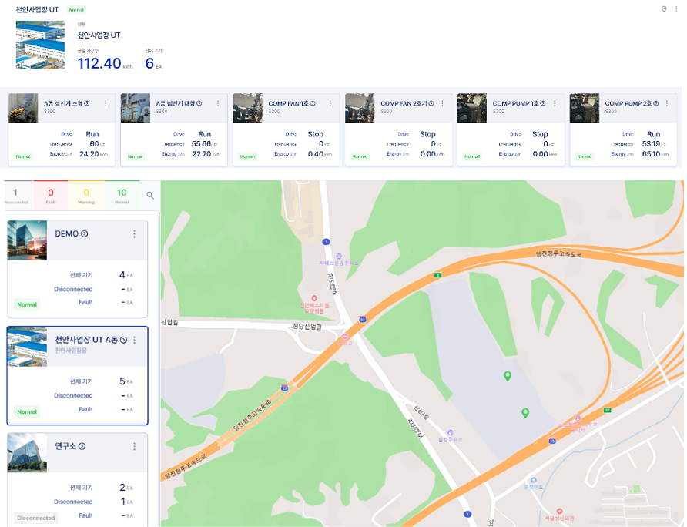Click the 천안사업장 UT factory thumbnail image

40,45
